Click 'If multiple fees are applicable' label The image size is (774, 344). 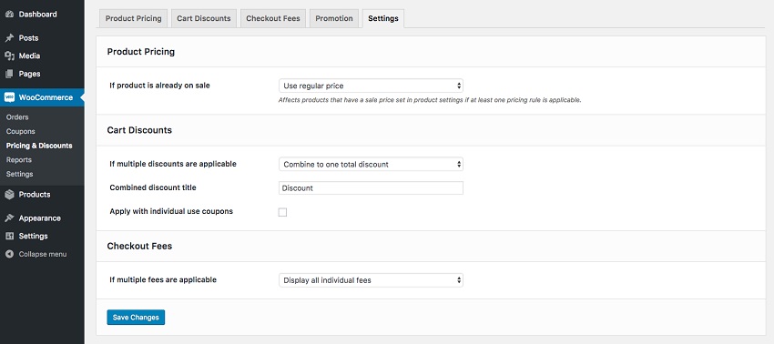pyautogui.click(x=163, y=279)
